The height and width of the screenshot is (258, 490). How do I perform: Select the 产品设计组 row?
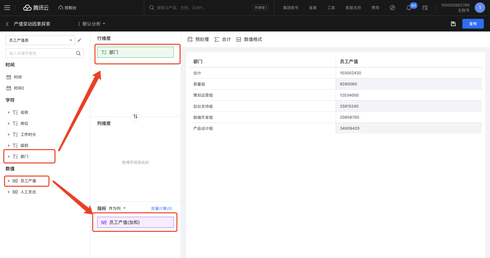click(x=335, y=128)
